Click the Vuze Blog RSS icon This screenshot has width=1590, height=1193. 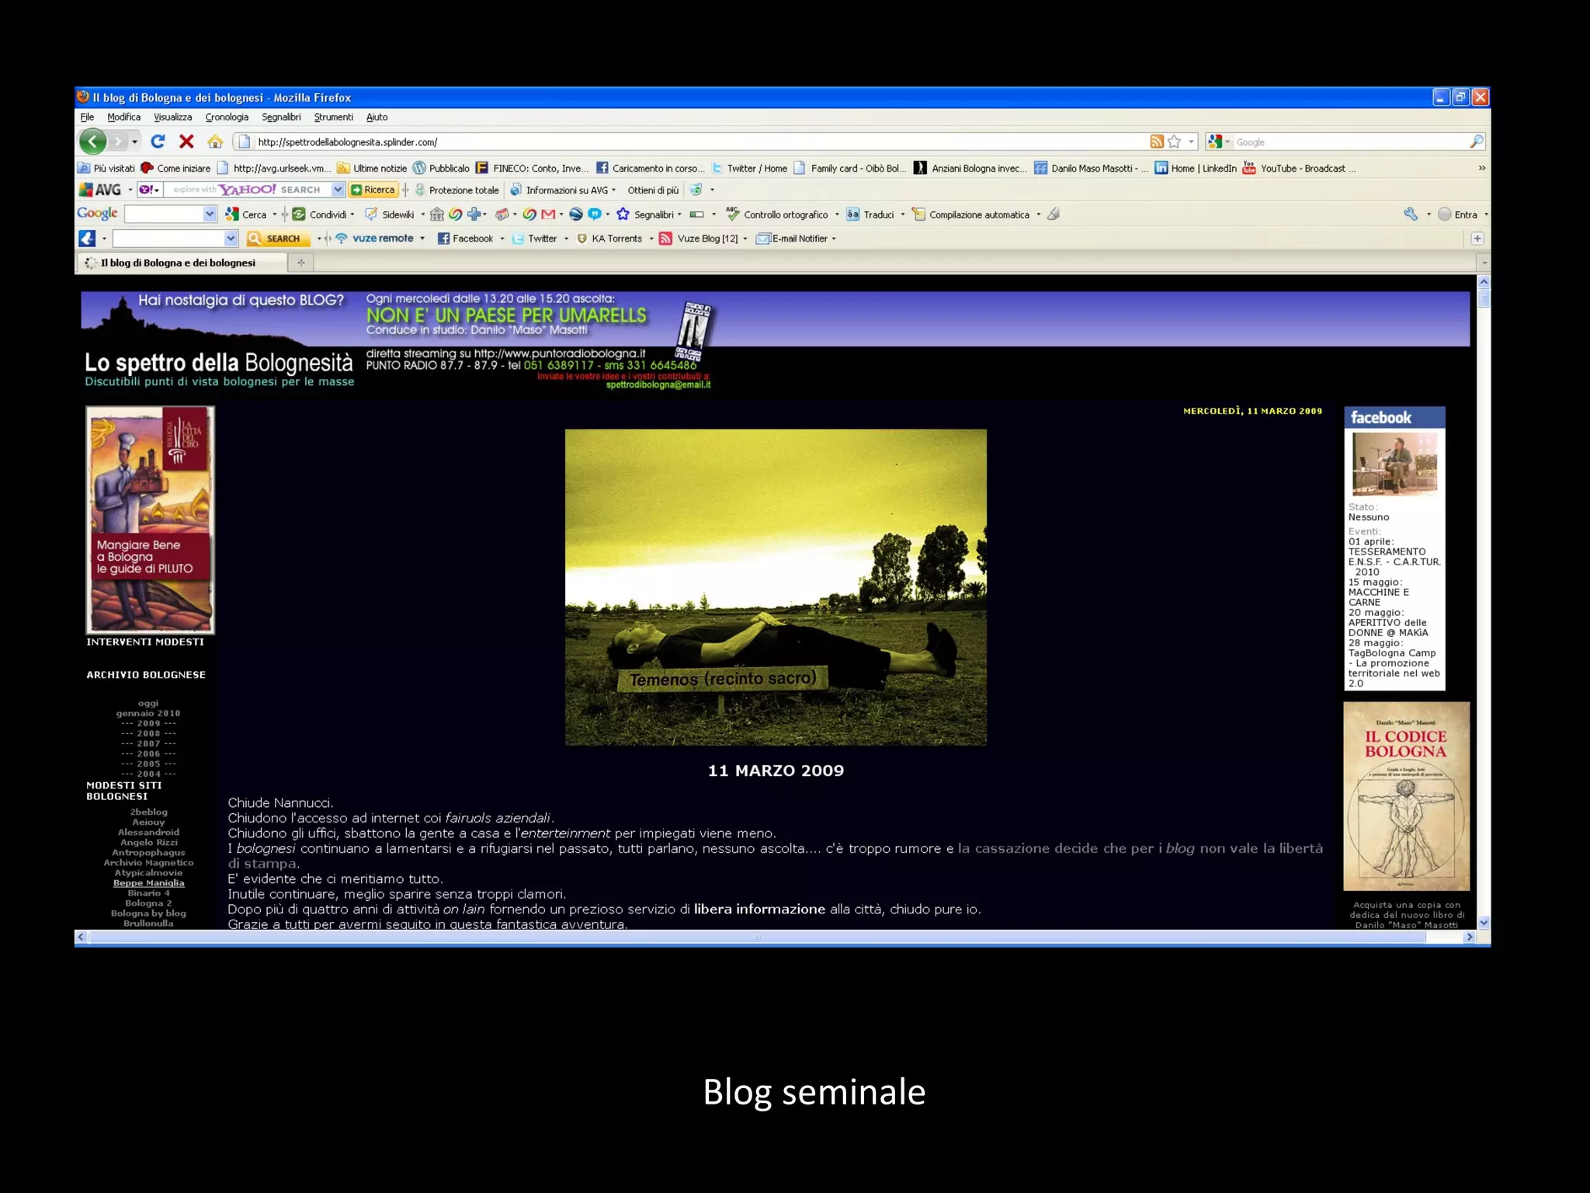pyautogui.click(x=665, y=238)
